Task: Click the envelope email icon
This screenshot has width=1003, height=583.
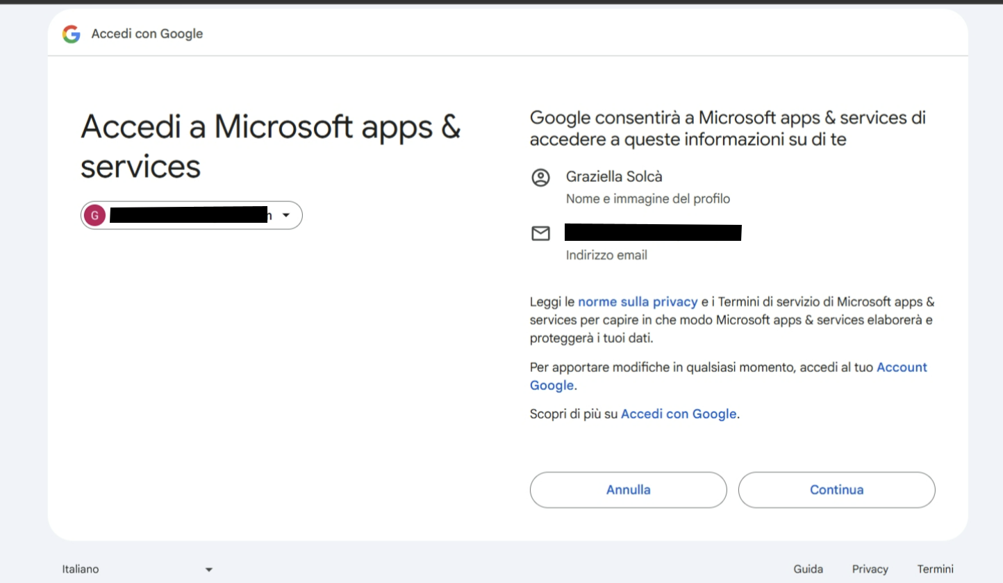Action: (x=540, y=234)
